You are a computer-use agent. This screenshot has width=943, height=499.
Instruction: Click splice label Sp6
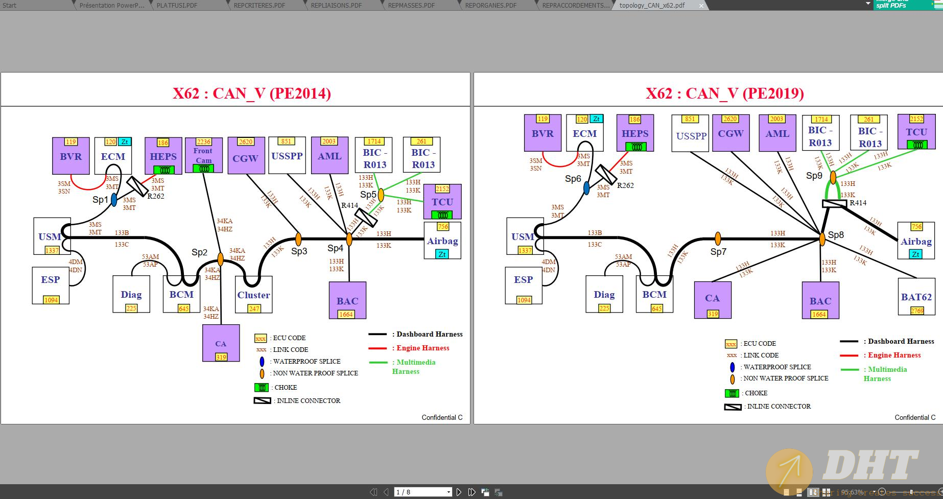[x=573, y=179]
